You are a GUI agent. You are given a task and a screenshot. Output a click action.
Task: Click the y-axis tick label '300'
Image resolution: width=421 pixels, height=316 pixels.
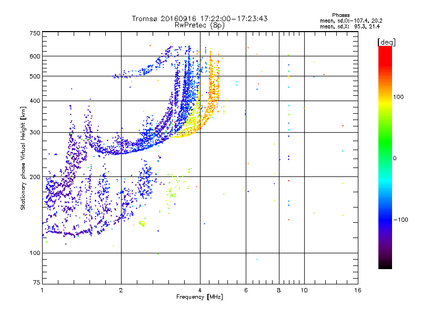point(35,133)
